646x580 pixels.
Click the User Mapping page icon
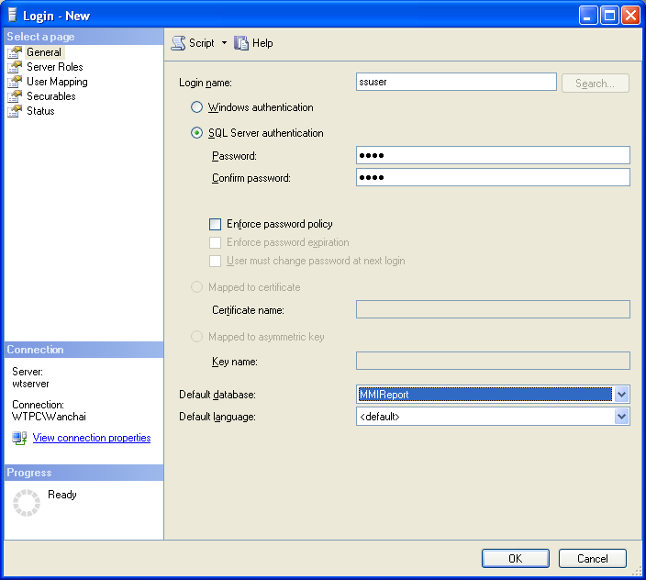[x=15, y=82]
